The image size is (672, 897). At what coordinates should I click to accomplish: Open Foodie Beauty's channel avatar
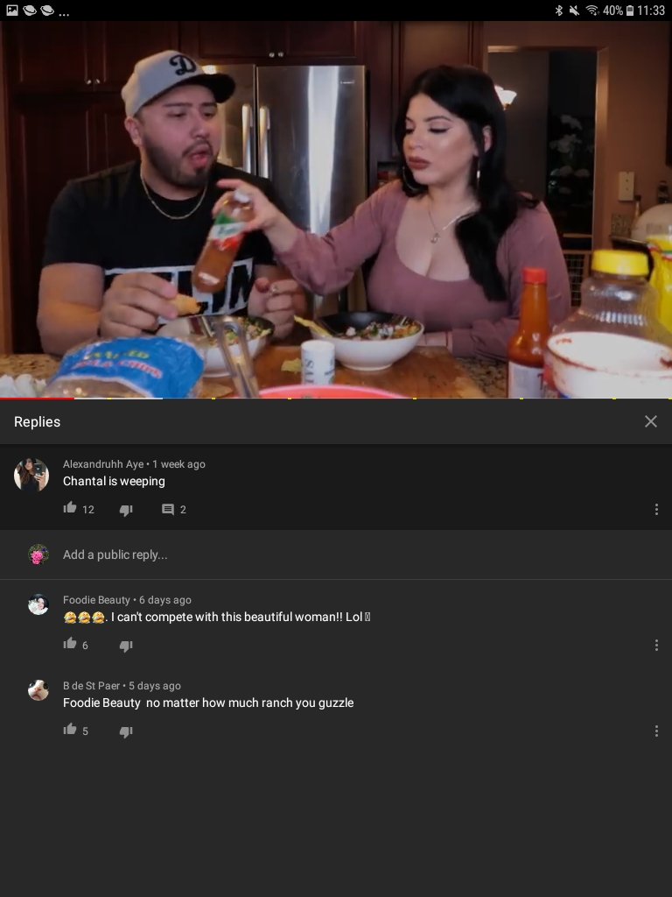[38, 604]
